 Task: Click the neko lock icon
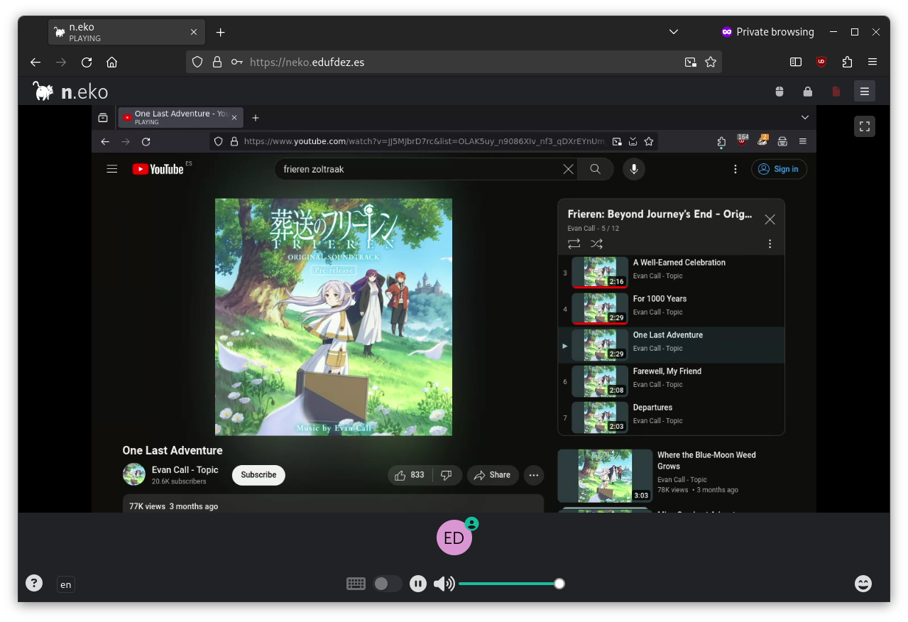[x=807, y=92]
